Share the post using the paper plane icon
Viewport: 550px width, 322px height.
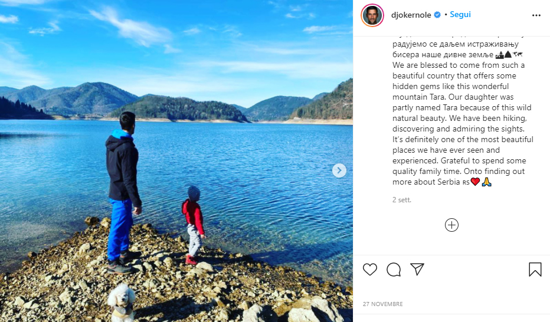pyautogui.click(x=417, y=269)
